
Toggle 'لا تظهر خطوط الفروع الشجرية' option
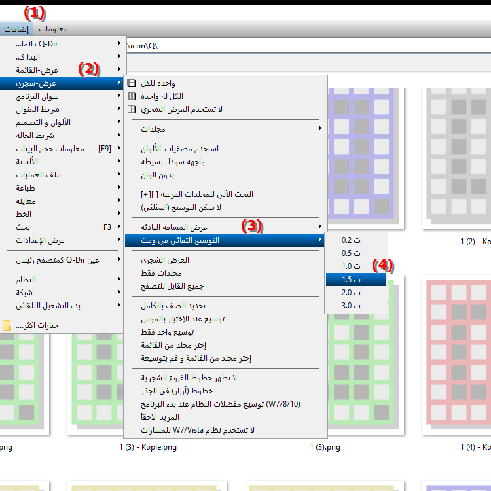point(224,378)
